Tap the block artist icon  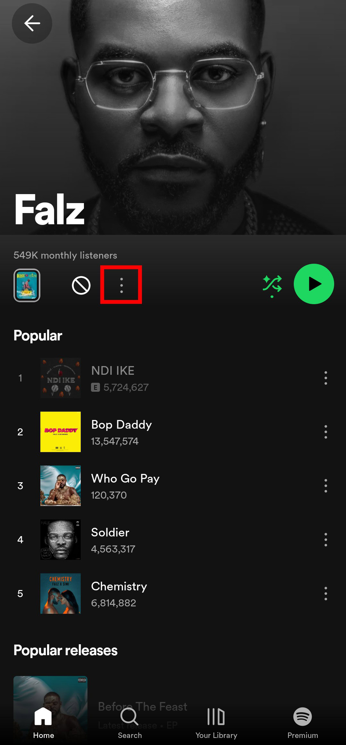coord(81,285)
